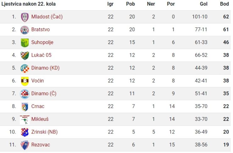Click the Voćin yellow crest icon
This screenshot has height=153, width=233.
point(25,81)
